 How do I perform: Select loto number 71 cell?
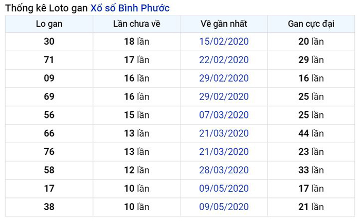[x=49, y=60]
